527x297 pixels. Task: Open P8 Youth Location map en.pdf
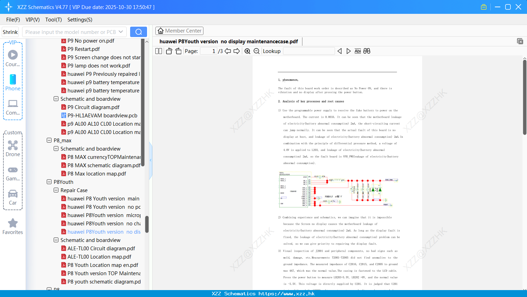coord(100,265)
